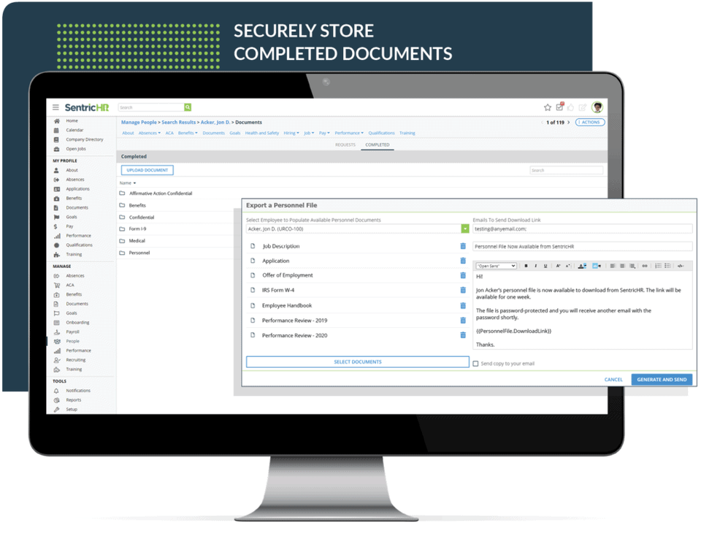This screenshot has height=533, width=701.
Task: Open the Medical folder
Action: [x=137, y=241]
